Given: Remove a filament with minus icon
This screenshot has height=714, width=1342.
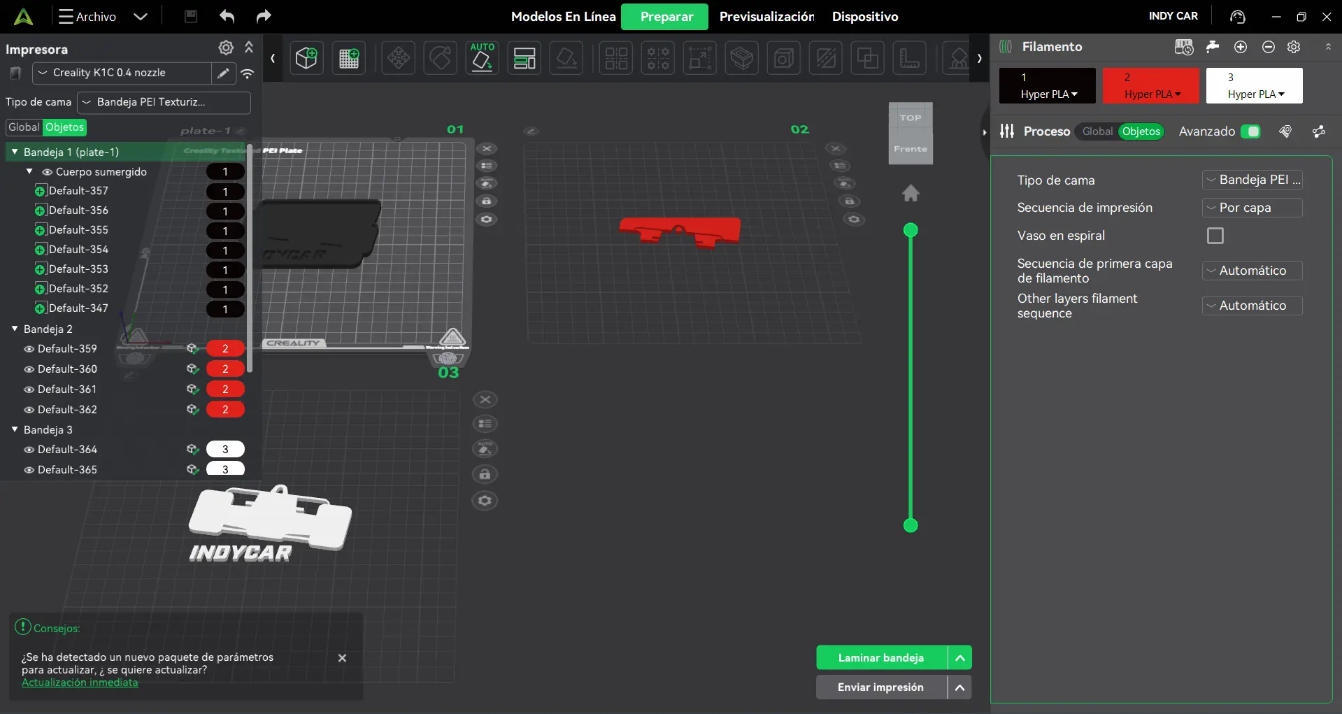Looking at the screenshot, I should 1269,47.
